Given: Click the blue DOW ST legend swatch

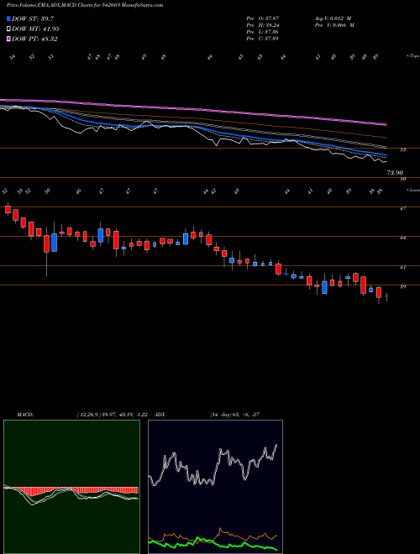Looking at the screenshot, I should click(8, 18).
